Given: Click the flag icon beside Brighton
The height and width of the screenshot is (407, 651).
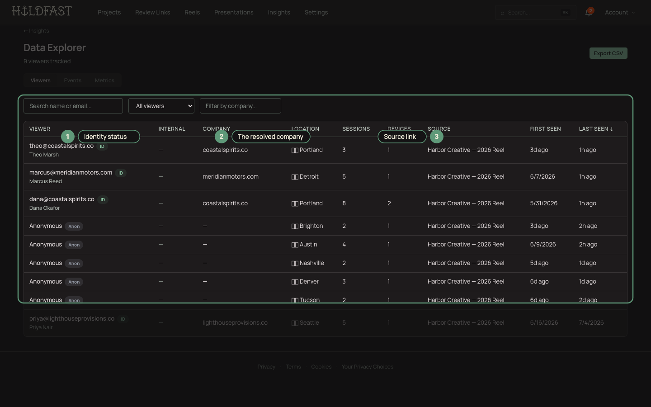Looking at the screenshot, I should (x=295, y=226).
